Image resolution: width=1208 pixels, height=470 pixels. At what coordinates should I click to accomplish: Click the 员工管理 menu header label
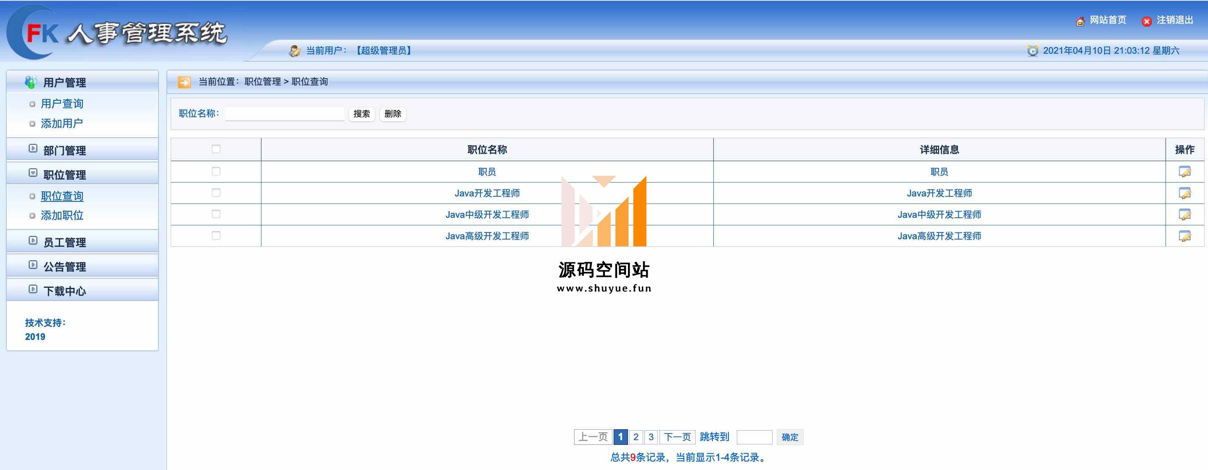point(65,242)
